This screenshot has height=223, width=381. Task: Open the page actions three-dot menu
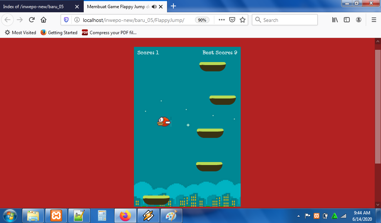coord(222,20)
